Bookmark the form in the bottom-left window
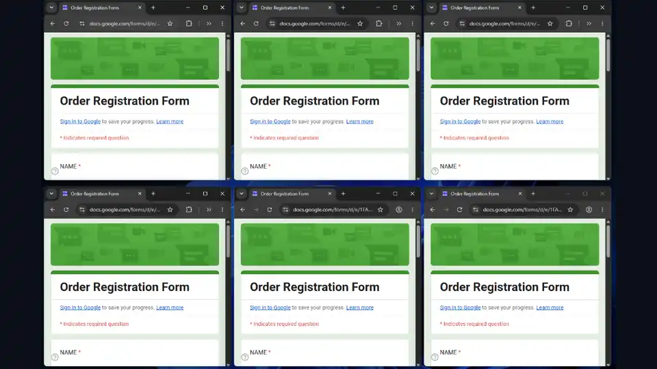The height and width of the screenshot is (369, 657). (170, 210)
